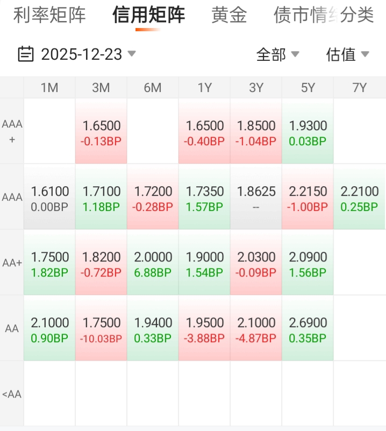Click the <AA row label

(x=12, y=394)
